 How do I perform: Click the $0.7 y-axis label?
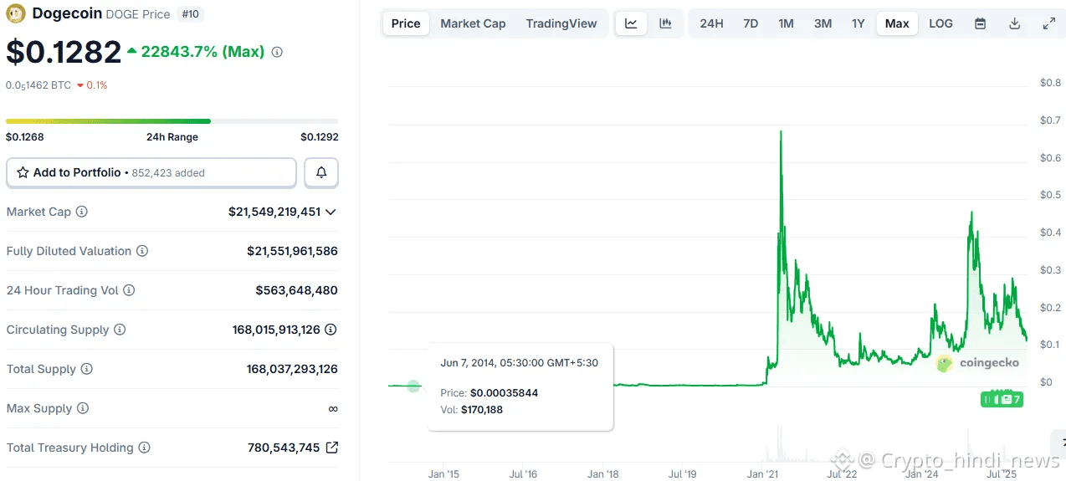[1050, 120]
